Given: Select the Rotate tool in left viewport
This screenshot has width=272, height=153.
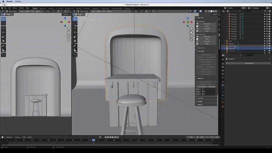Looking at the screenshot, I should click(x=3, y=32).
